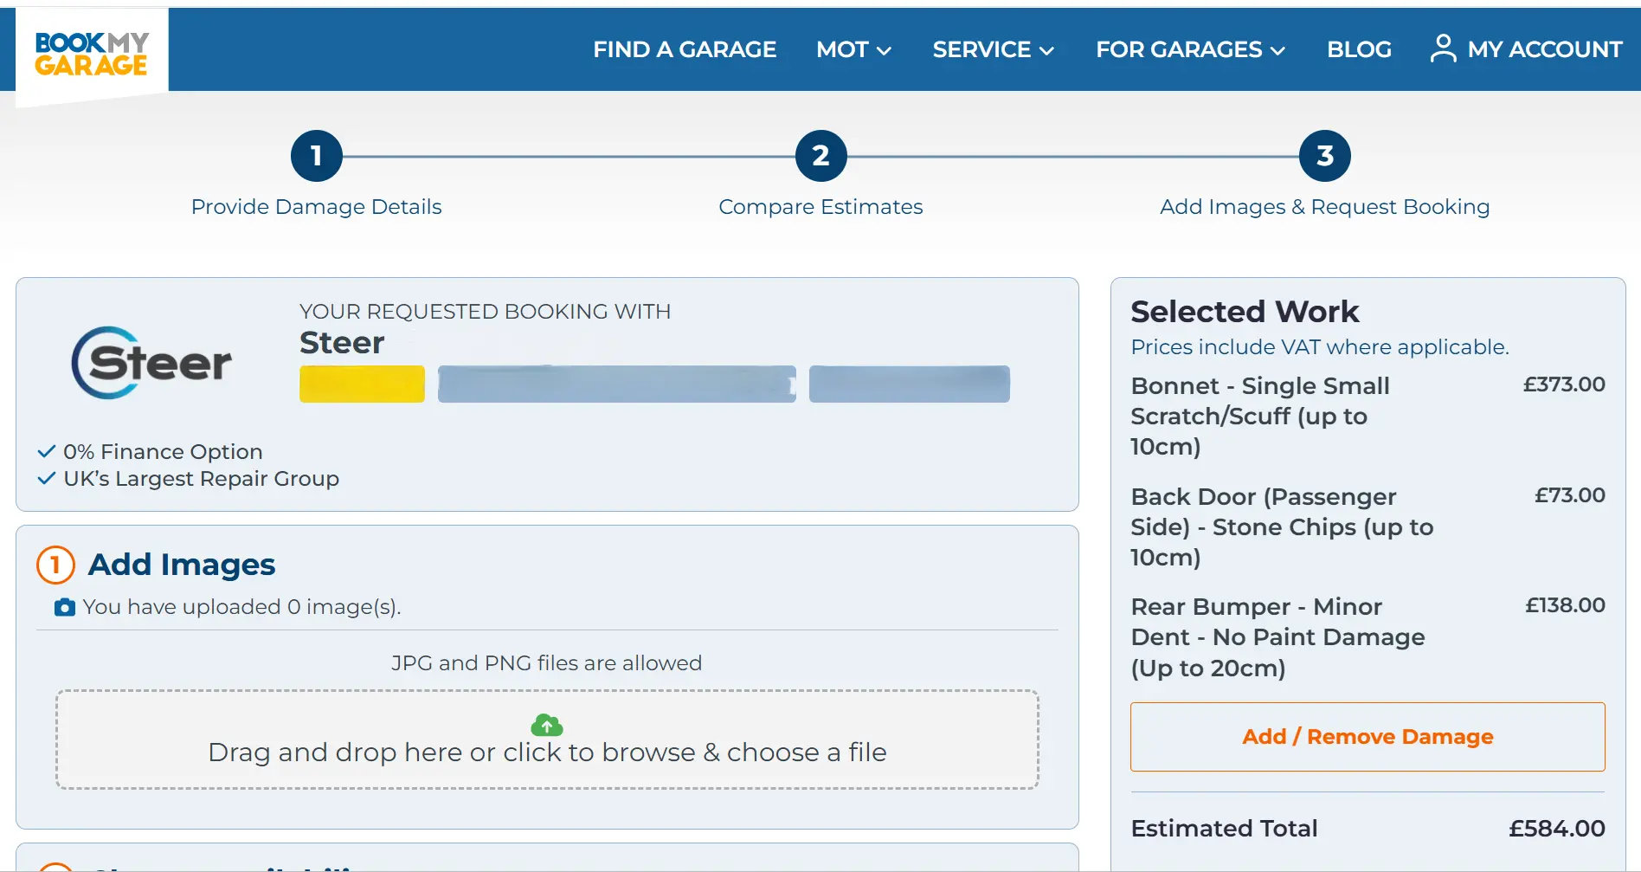Select FIND A GARAGE in the navigation
Screen dimensions: 1641x872
[x=685, y=49]
